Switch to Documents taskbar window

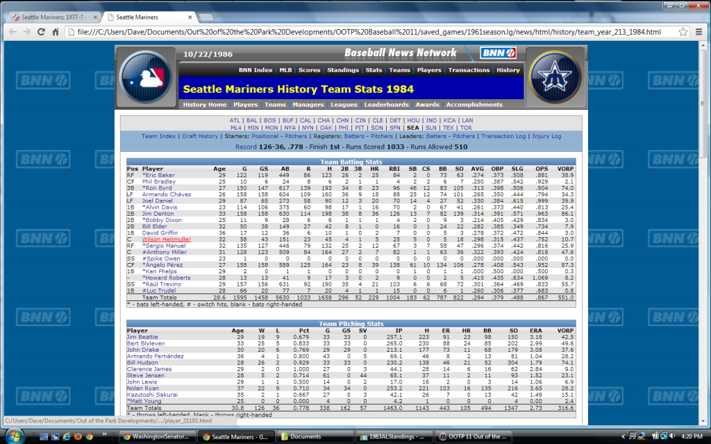[x=316, y=437]
